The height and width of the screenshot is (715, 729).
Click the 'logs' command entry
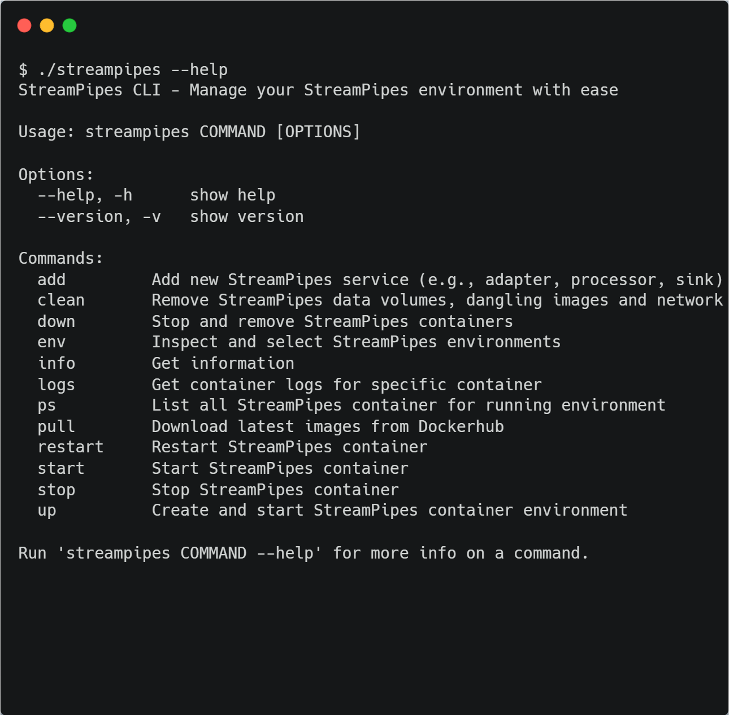tap(57, 385)
